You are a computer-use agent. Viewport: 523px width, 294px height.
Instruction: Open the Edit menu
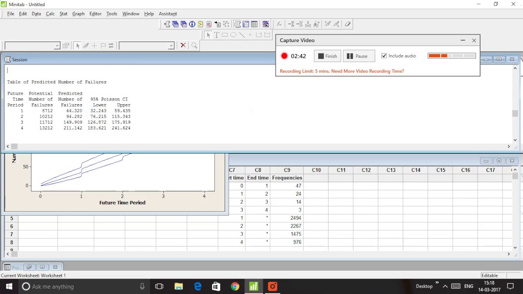23,13
